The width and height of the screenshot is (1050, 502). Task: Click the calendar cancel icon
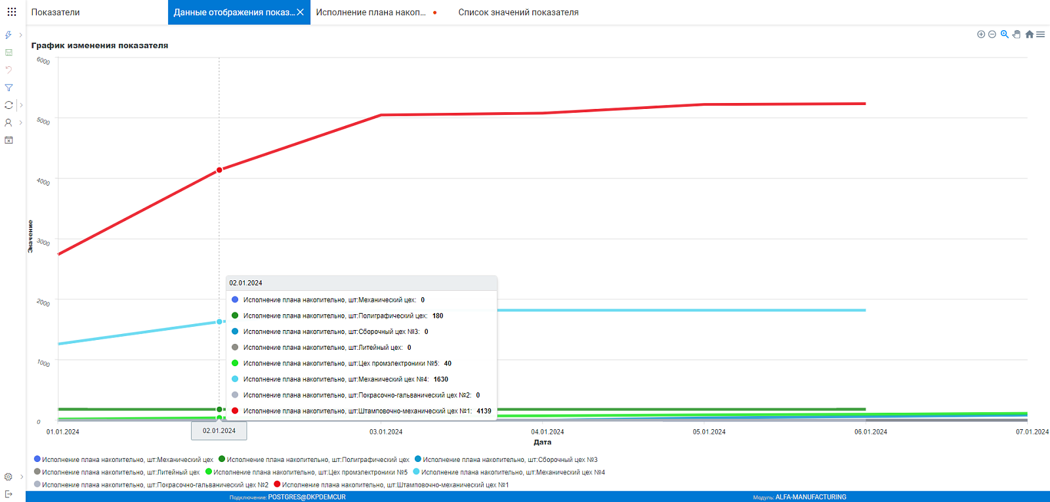tap(9, 140)
